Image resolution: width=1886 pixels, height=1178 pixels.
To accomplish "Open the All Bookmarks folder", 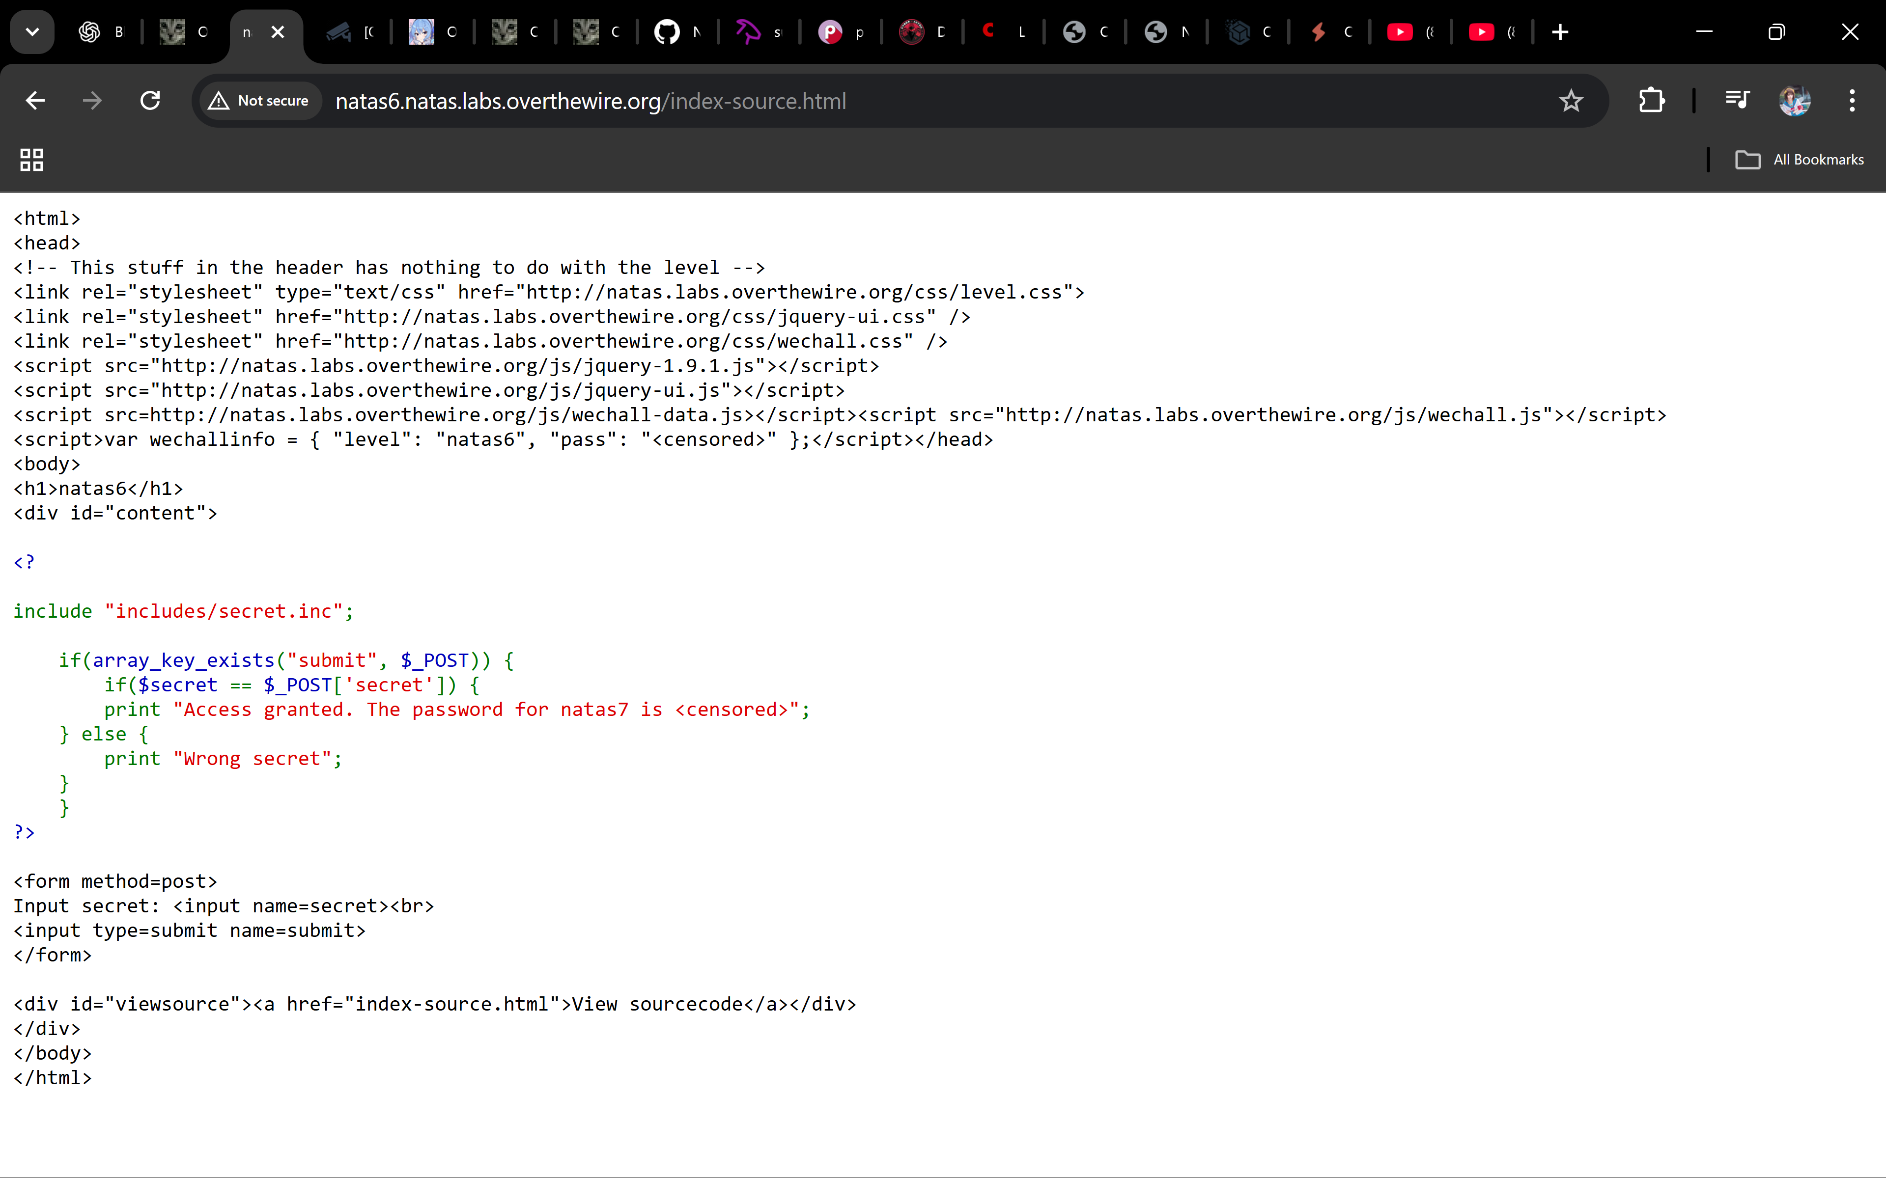I will [x=1800, y=160].
